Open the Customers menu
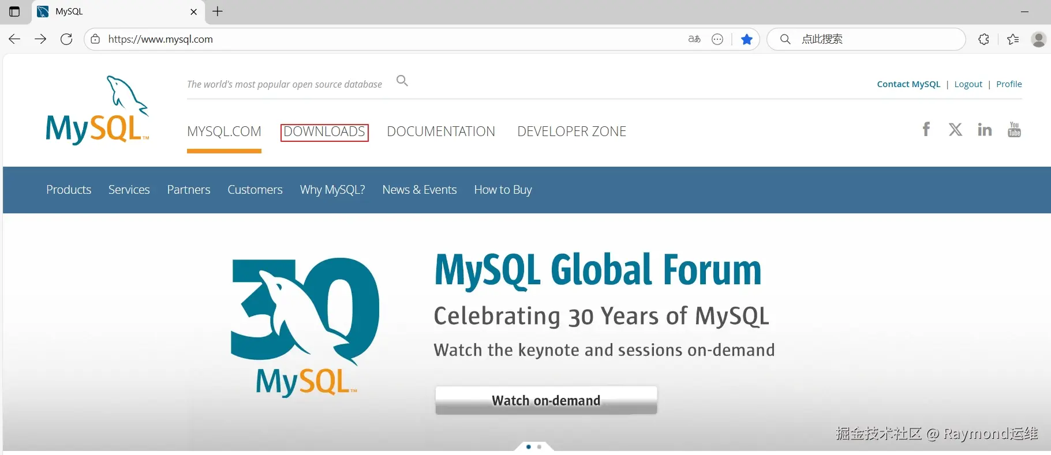 click(x=255, y=190)
